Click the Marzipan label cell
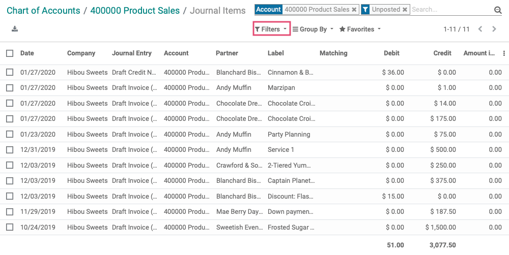509x255 pixels. point(281,88)
